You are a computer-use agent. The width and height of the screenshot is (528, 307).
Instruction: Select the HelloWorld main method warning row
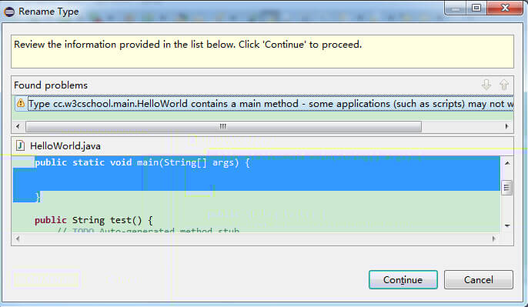[264, 104]
